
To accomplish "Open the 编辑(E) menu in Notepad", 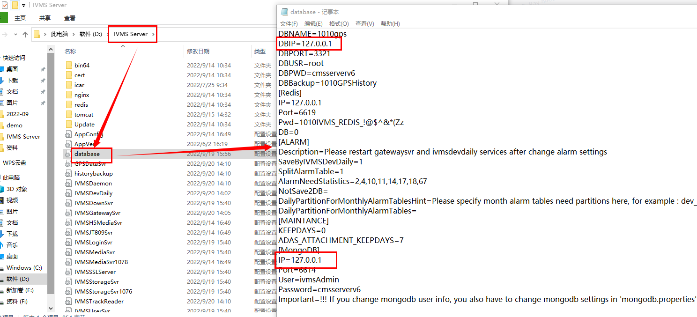I will pos(313,24).
